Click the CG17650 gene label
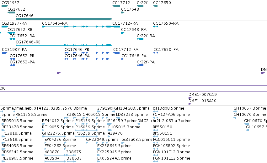 pyautogui.click(x=162, y=3)
